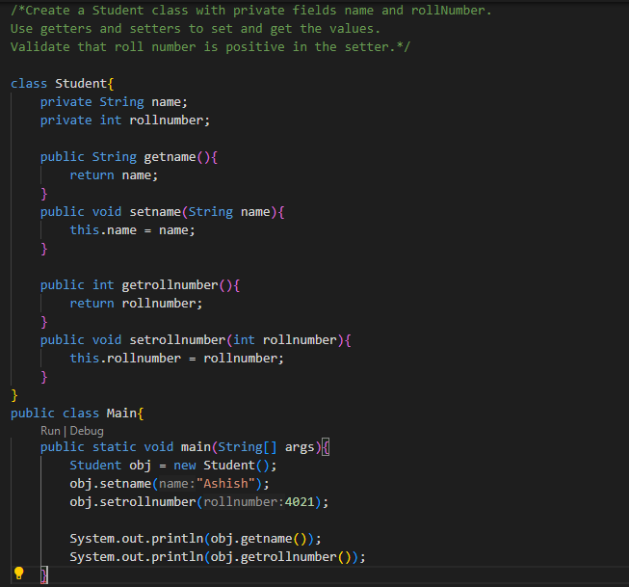The height and width of the screenshot is (587, 629).
Task: Click the closing brace beside the lightbulb
Action: pos(44,575)
